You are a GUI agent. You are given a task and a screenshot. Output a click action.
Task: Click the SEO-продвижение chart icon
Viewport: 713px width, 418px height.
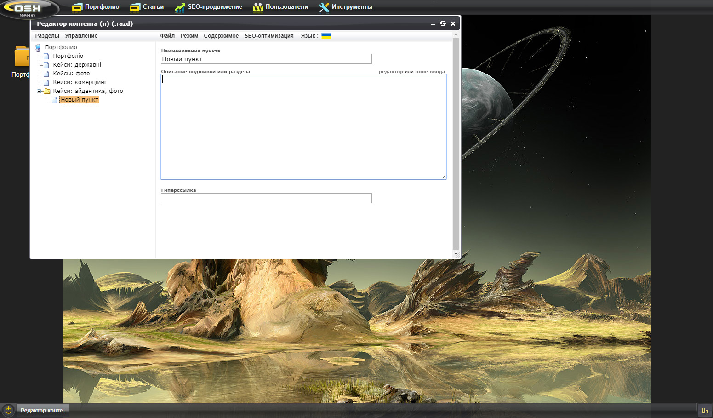point(180,7)
